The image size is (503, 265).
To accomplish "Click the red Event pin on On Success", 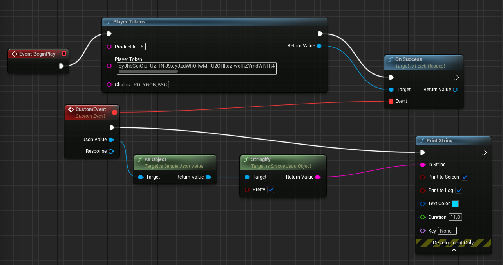I will (391, 101).
